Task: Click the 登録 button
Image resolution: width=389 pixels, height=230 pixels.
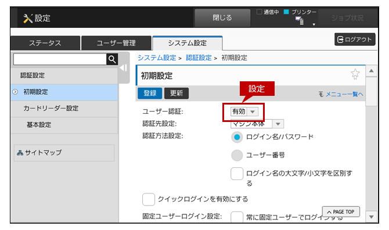Action: pos(150,94)
